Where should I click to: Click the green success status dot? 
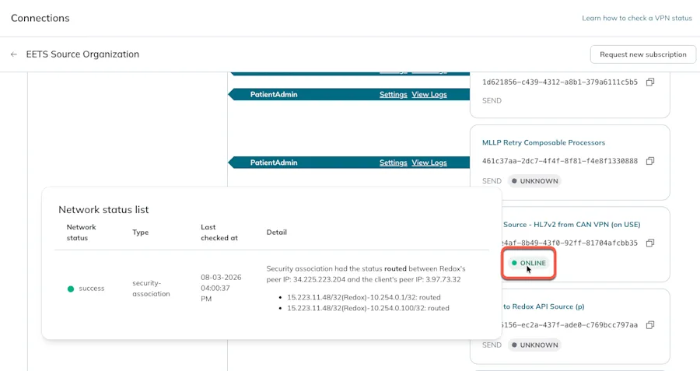click(x=71, y=289)
